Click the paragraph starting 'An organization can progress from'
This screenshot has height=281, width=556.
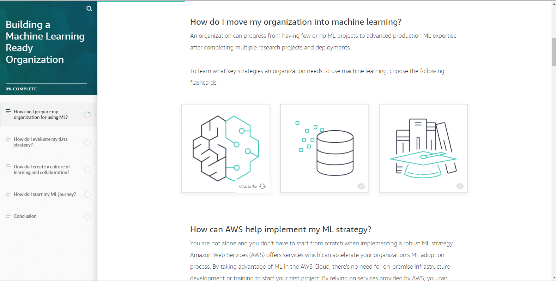coord(323,42)
